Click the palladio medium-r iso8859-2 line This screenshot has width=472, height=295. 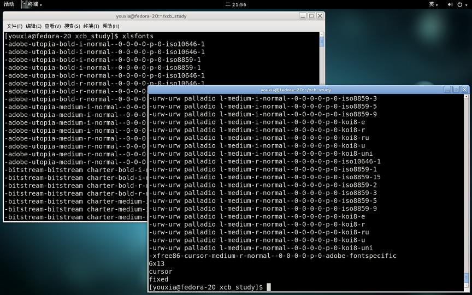[x=263, y=185]
